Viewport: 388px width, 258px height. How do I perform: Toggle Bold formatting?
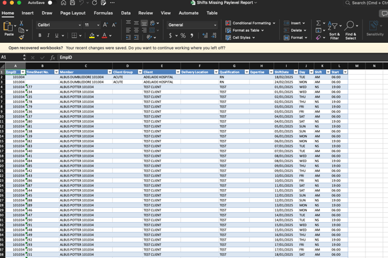coord(40,36)
